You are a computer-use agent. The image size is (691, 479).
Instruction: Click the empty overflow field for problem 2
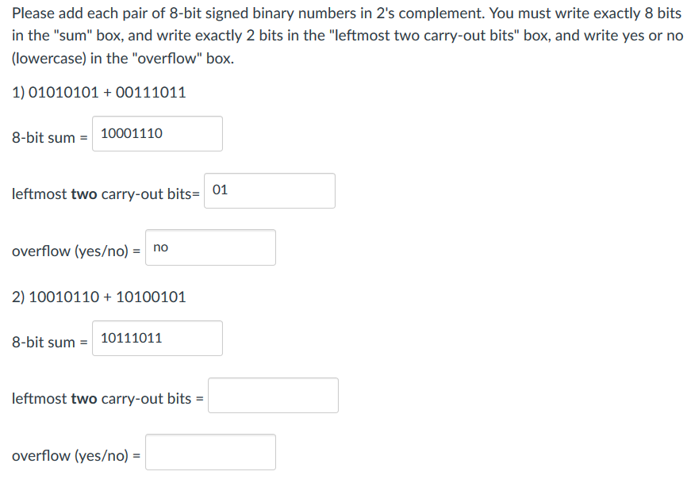pos(211,452)
